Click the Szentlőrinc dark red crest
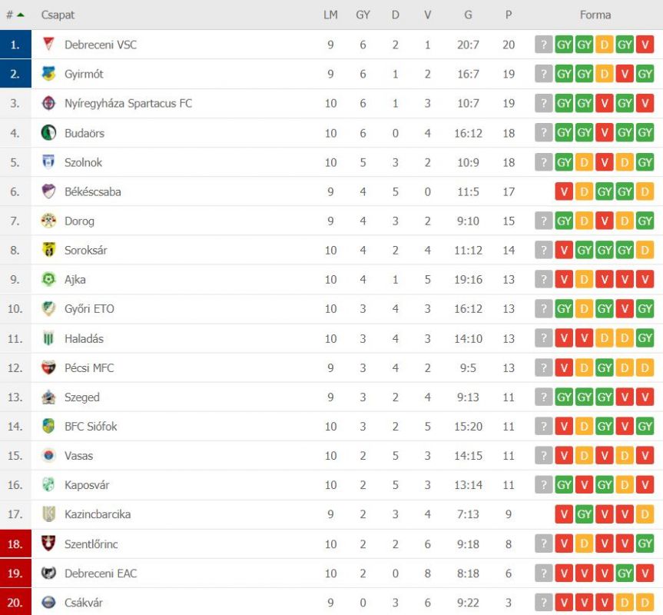663x615 pixels. tap(48, 544)
